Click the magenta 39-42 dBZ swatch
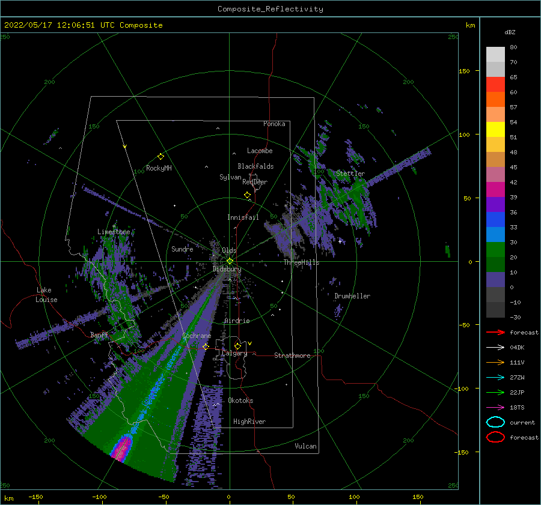The image size is (541, 505). 495,190
